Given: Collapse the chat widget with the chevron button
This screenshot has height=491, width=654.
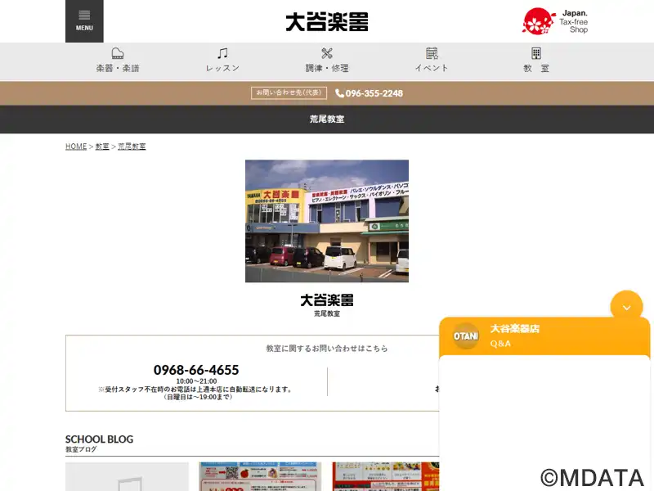Looking at the screenshot, I should (x=626, y=307).
